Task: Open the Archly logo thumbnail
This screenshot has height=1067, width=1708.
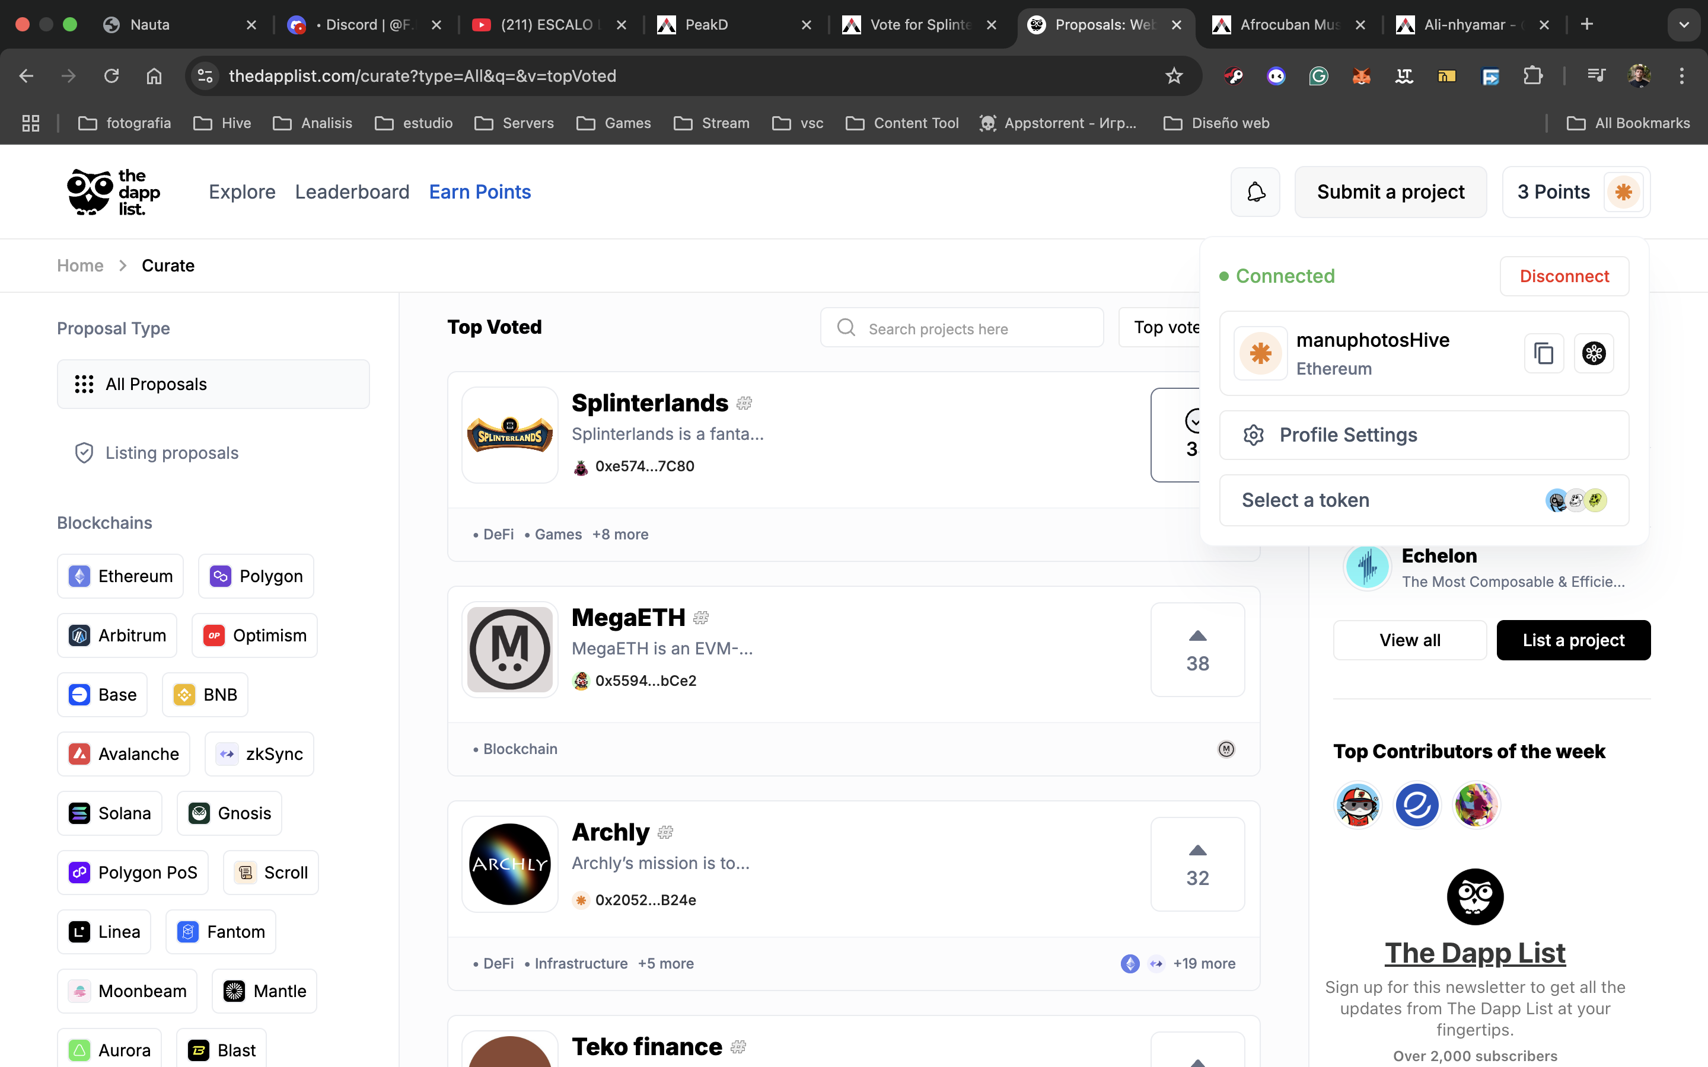Action: pyautogui.click(x=509, y=864)
